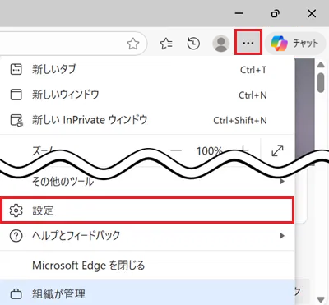Image resolution: width=329 pixels, height=305 pixels.
Task: Select 新しいタブ menu item
Action: point(147,69)
